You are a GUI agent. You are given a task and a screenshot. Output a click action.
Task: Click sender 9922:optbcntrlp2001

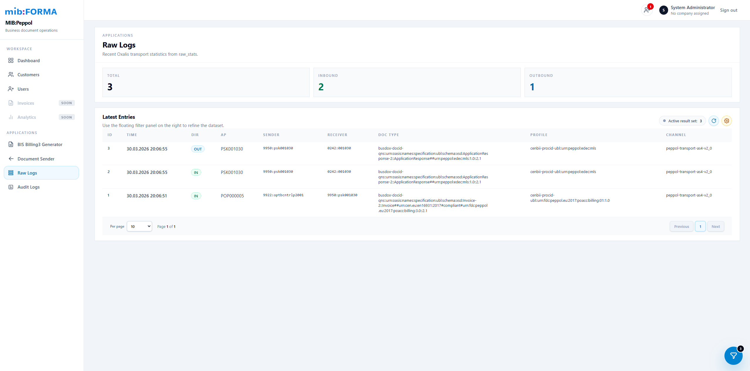pyautogui.click(x=283, y=195)
